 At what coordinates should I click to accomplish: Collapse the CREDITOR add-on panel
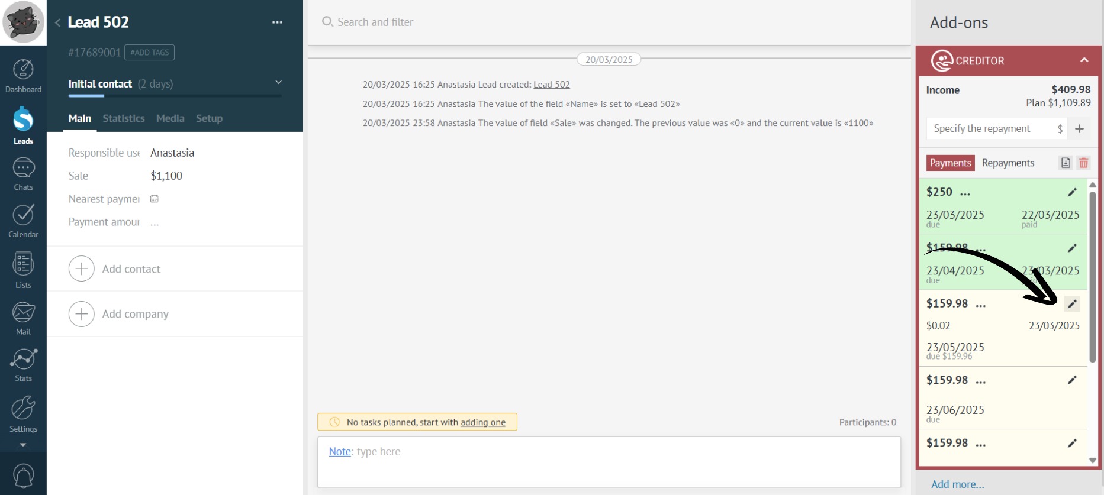click(x=1084, y=60)
